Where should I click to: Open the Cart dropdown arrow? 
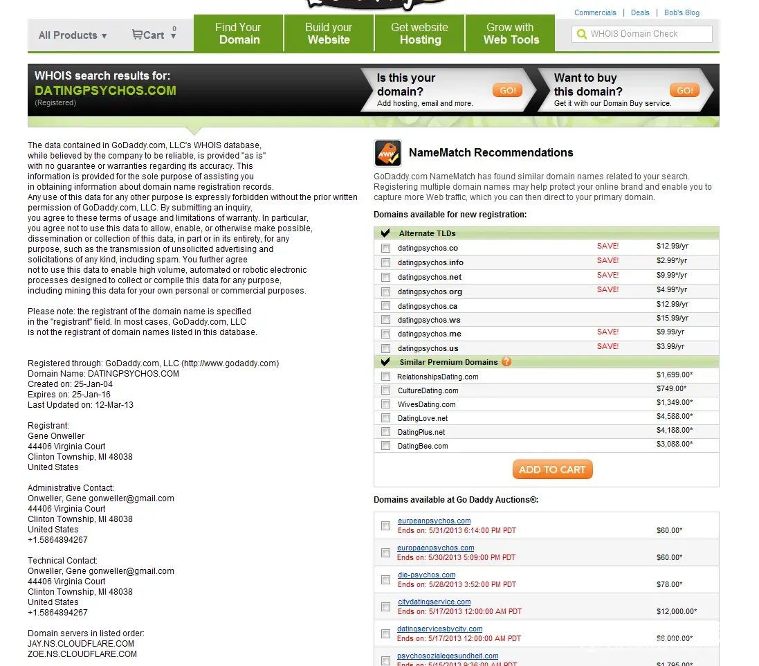[x=174, y=36]
